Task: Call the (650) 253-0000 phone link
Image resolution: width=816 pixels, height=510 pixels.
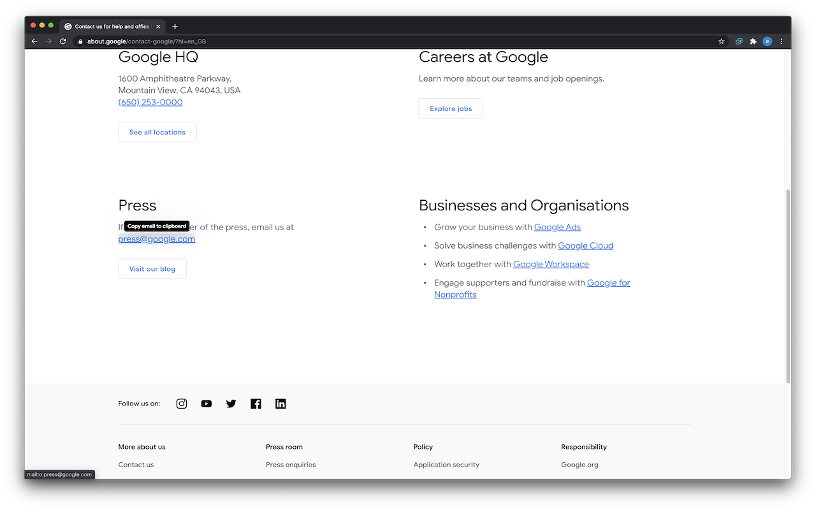Action: pos(150,103)
